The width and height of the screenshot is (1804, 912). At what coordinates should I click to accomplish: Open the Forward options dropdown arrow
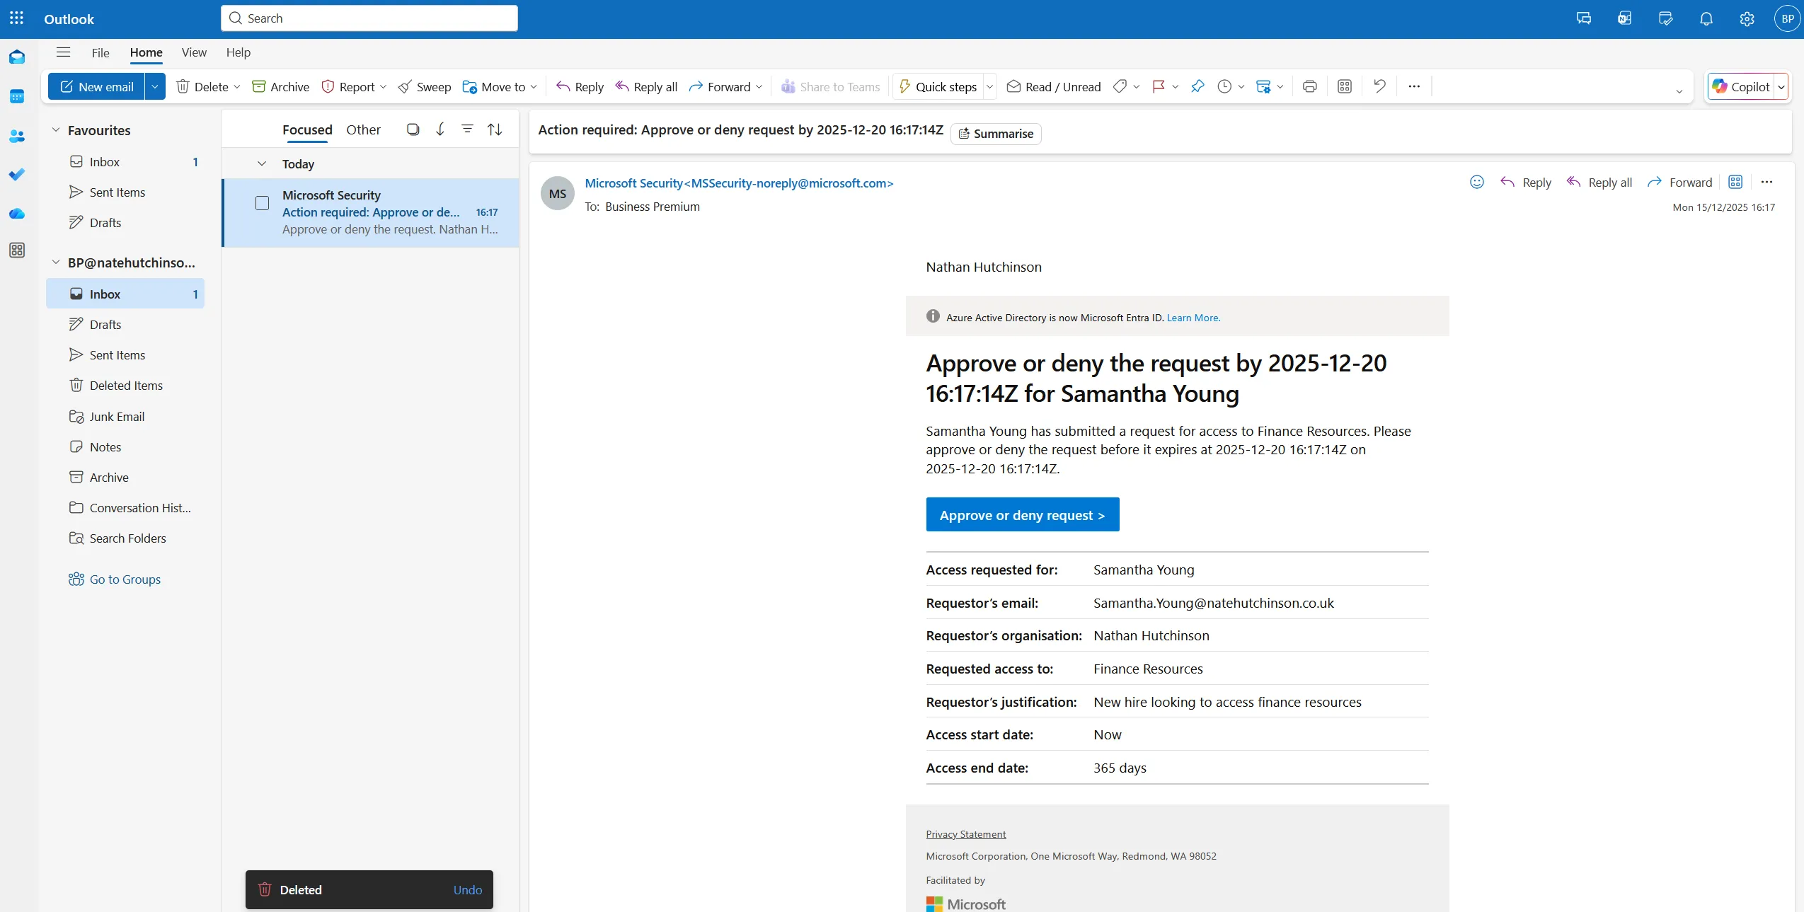click(759, 86)
